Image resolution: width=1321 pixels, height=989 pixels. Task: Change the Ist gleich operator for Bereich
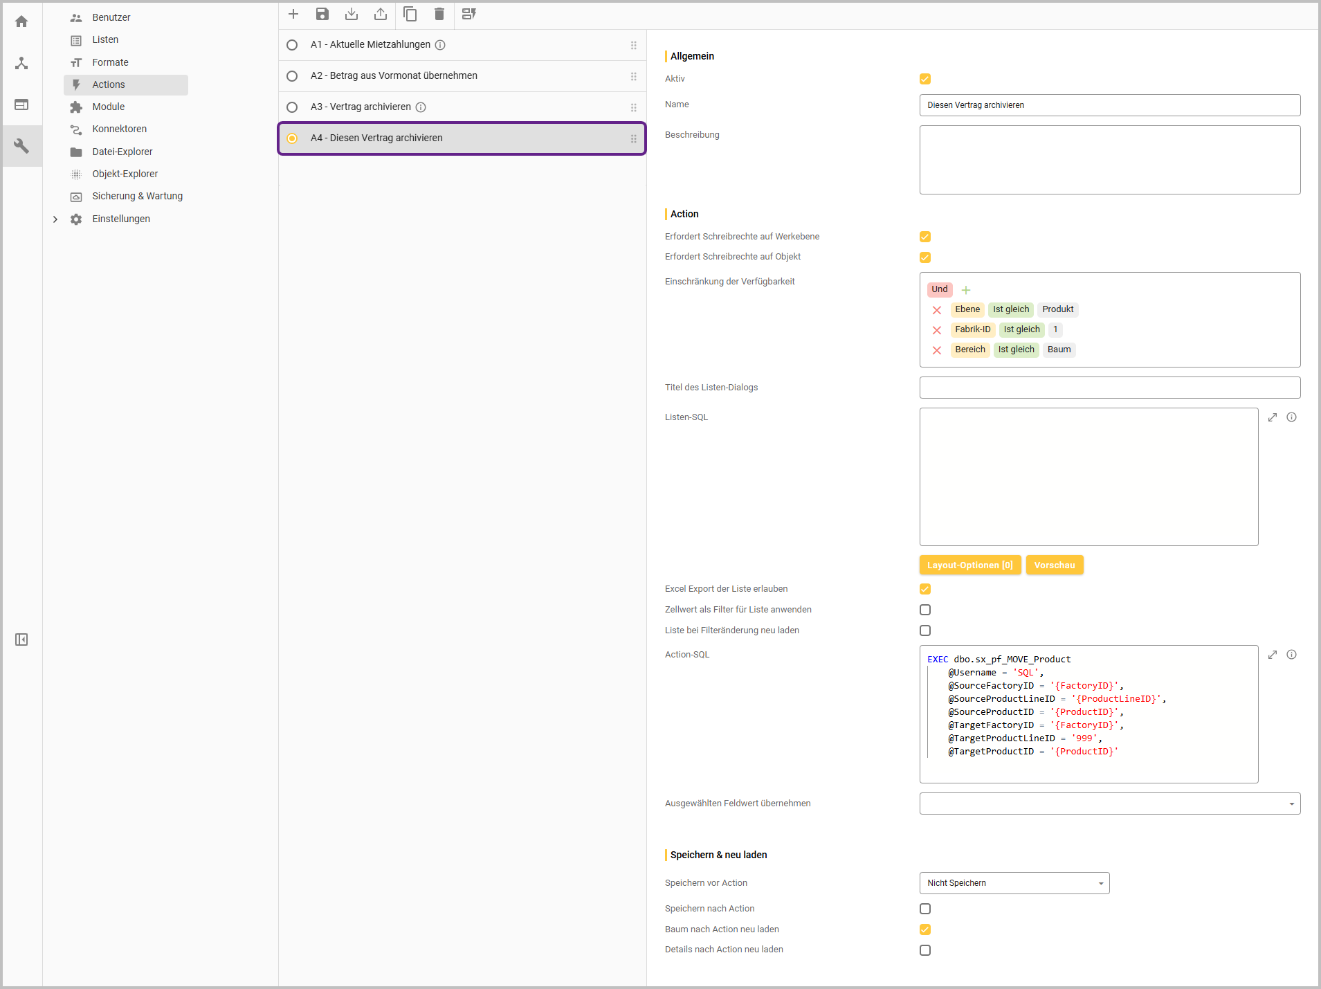tap(1016, 350)
